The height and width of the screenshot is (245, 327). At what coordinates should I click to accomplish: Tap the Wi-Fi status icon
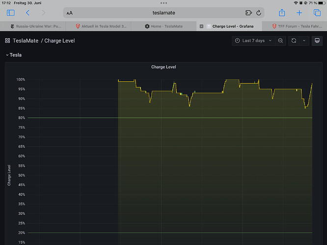[x=296, y=3]
